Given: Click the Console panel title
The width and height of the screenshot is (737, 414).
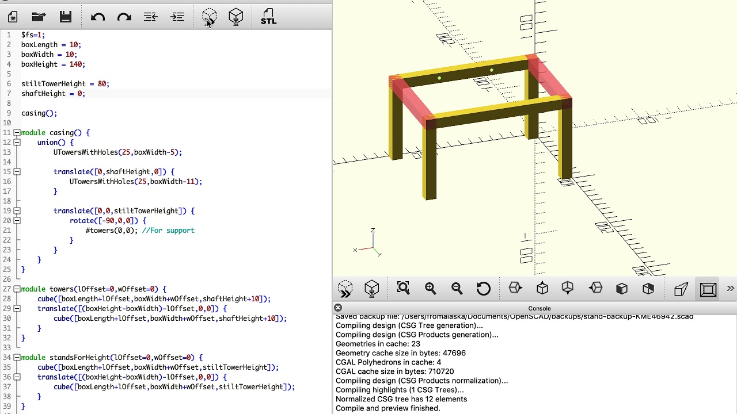Looking at the screenshot, I should (539, 308).
